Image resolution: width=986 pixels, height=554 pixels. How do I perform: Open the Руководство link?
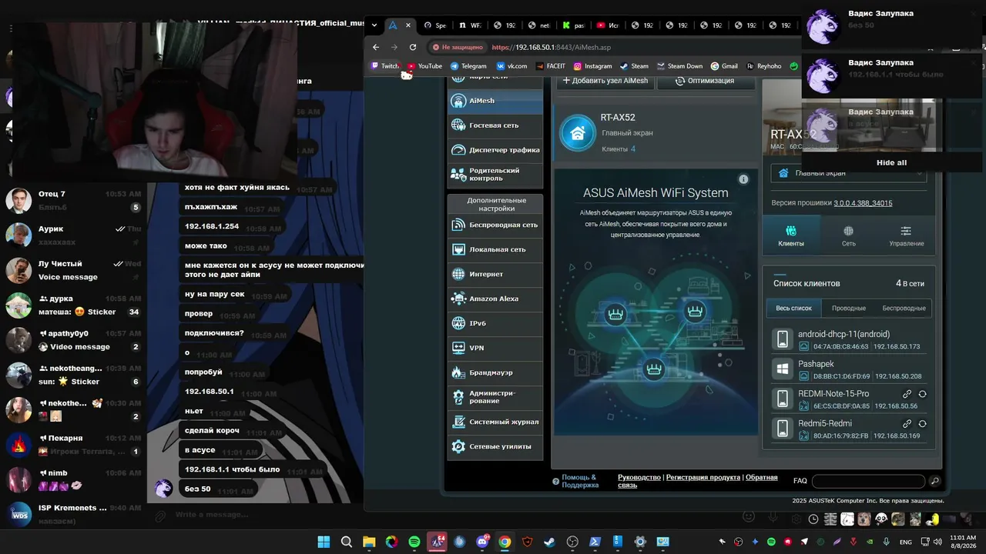(x=639, y=477)
